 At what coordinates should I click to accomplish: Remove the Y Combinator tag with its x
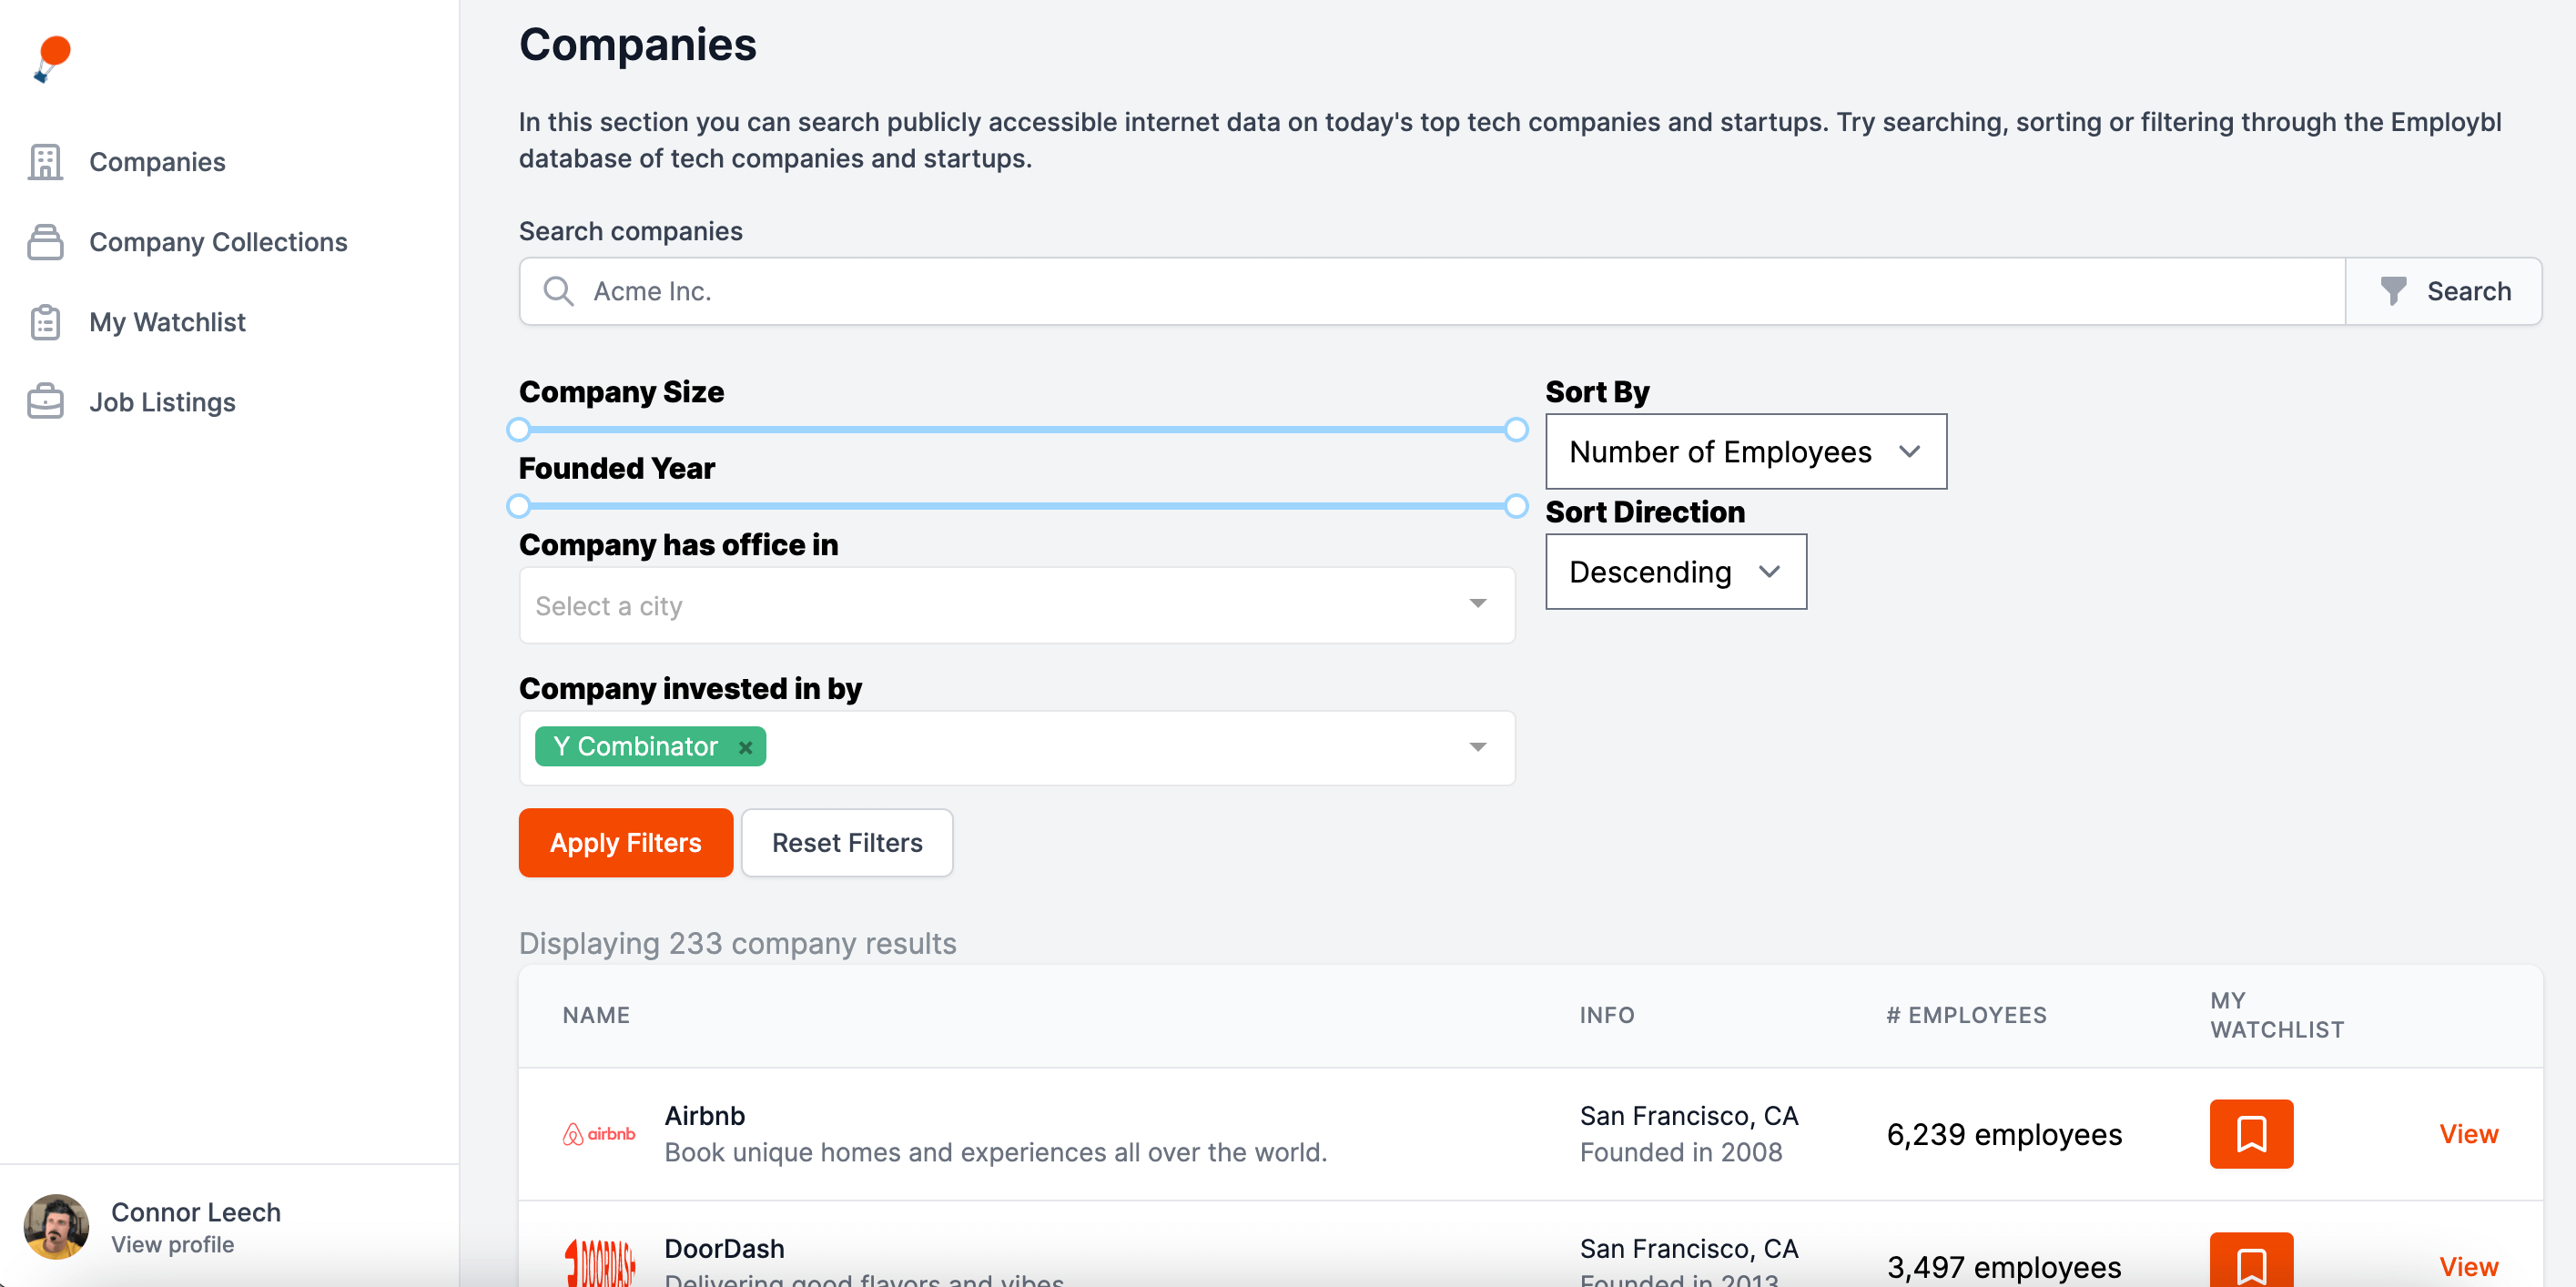pyautogui.click(x=745, y=747)
